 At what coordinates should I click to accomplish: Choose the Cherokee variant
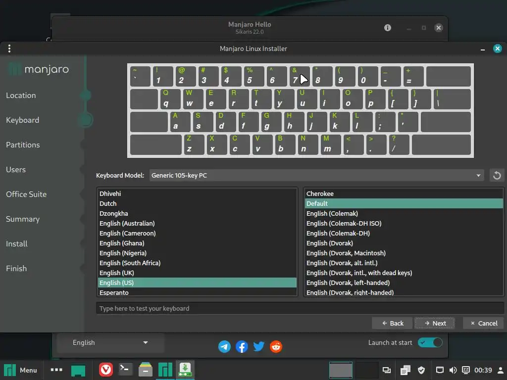pyautogui.click(x=404, y=193)
